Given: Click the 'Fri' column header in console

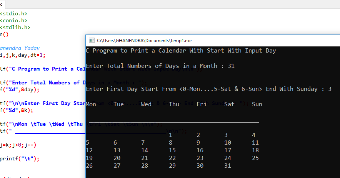Looking at the screenshot, I should [202, 104].
